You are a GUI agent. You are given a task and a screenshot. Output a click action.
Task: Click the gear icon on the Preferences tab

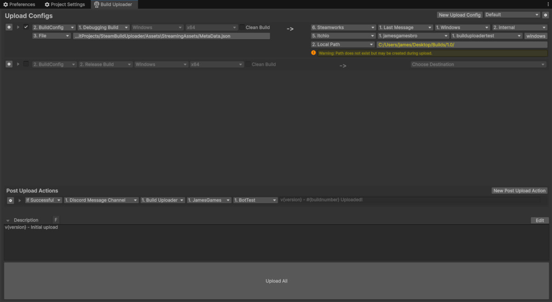pos(6,4)
